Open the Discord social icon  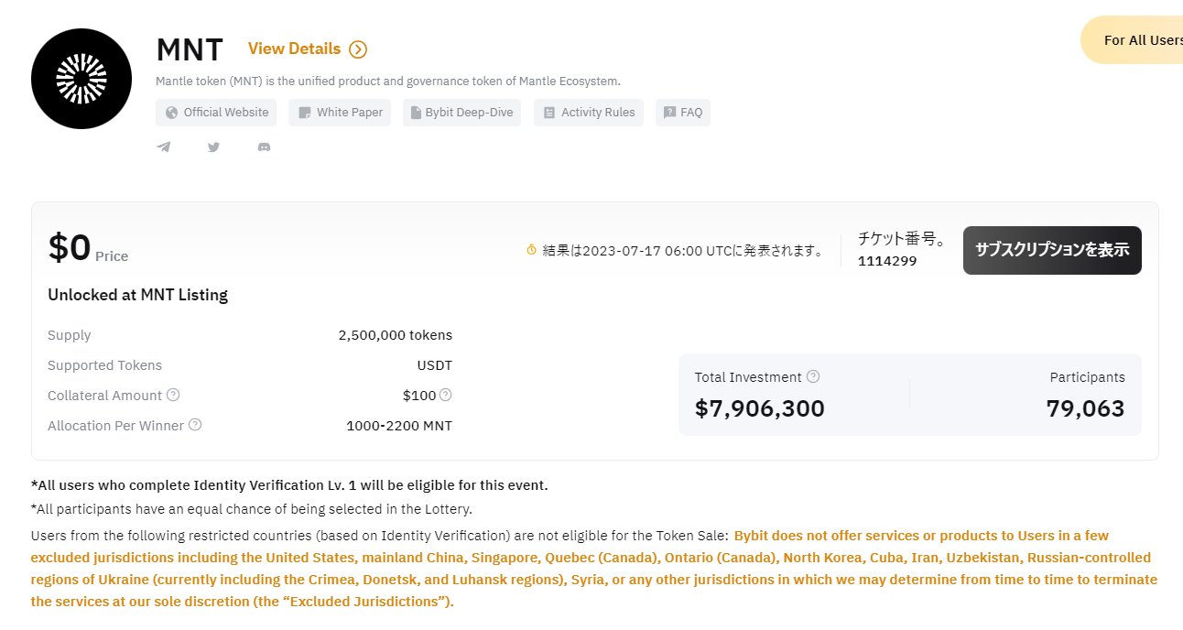pos(264,147)
